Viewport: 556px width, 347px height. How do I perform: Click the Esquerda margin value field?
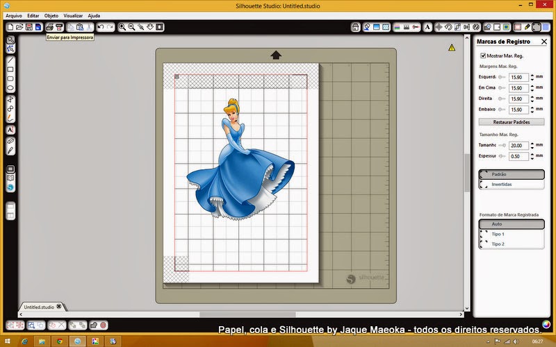(x=518, y=77)
